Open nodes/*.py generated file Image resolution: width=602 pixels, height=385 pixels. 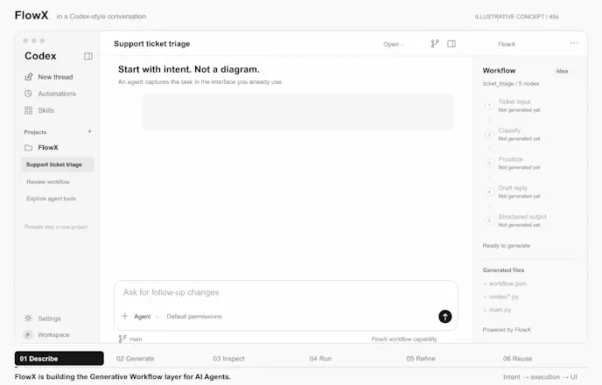[x=503, y=297]
